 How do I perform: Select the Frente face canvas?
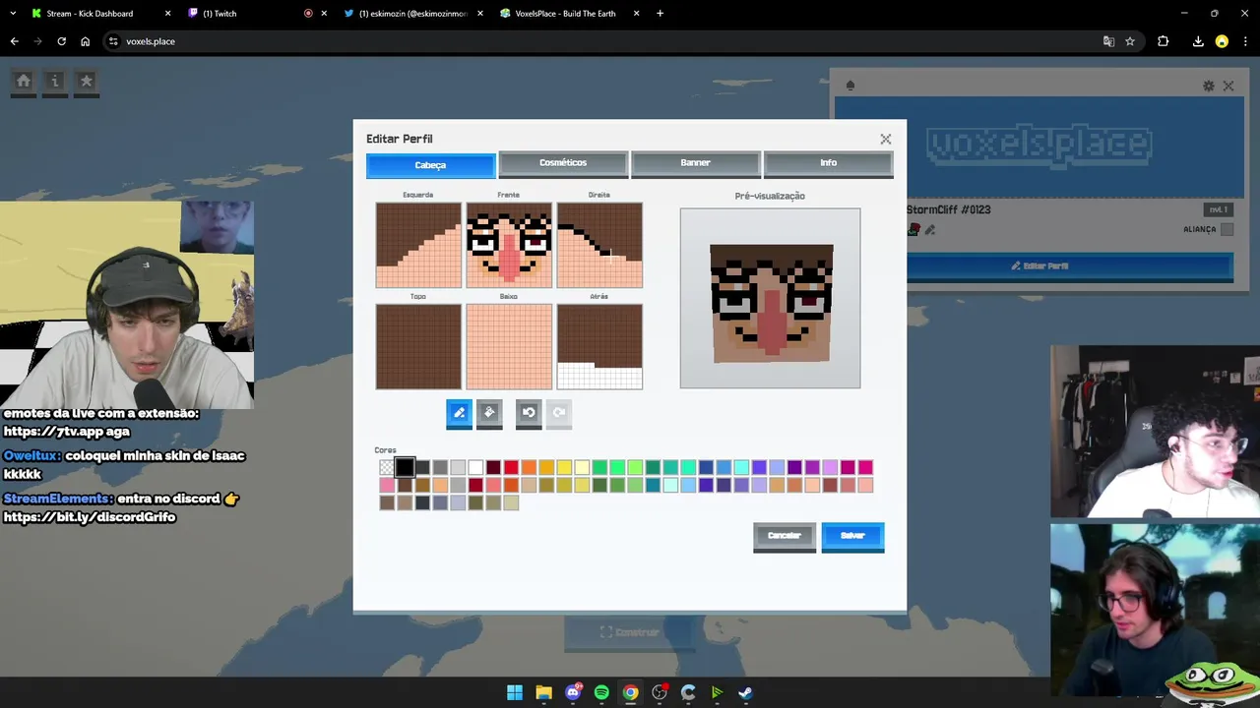click(x=509, y=246)
